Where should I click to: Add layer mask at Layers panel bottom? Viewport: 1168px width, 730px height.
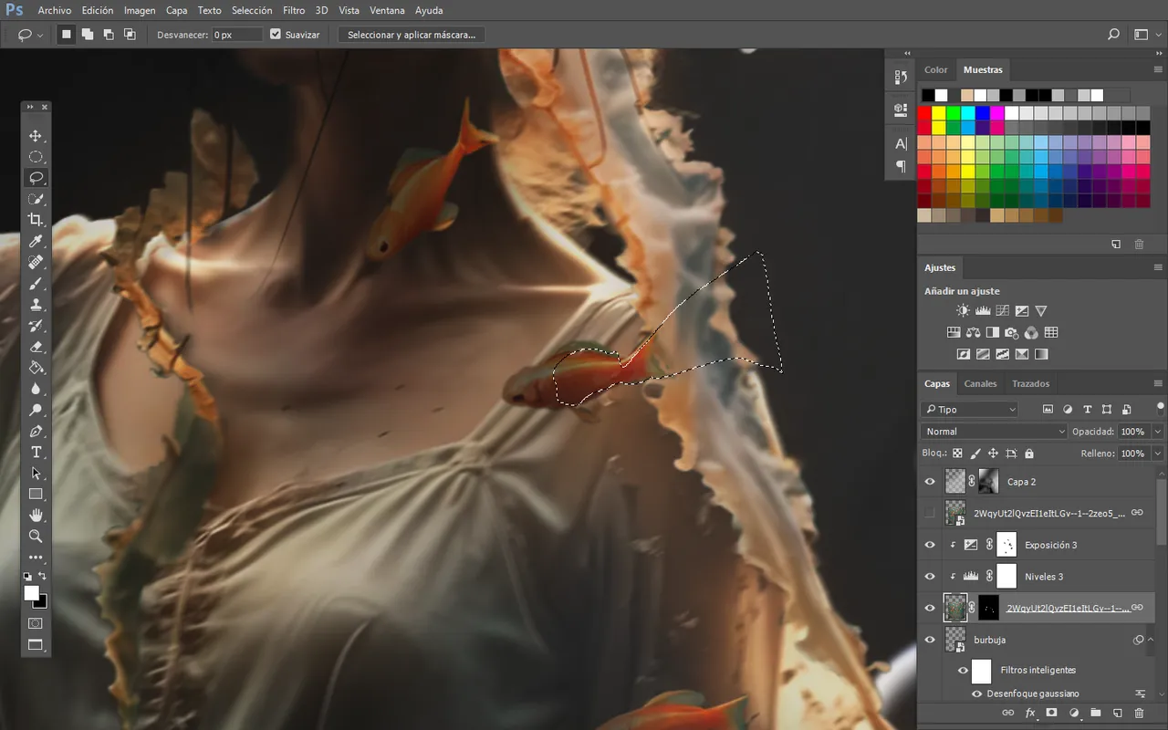coord(1051,713)
